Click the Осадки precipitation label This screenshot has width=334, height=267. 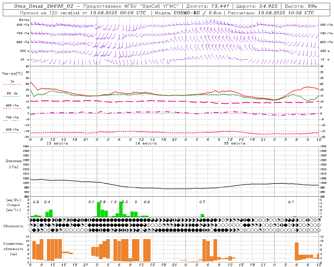click(13, 205)
